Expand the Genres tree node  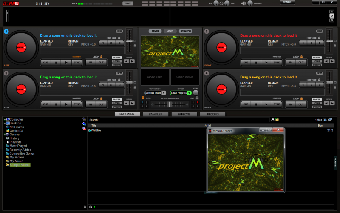coord(5,135)
